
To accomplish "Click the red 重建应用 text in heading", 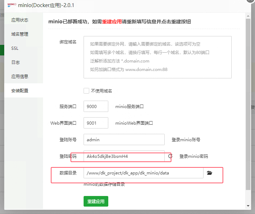I will (x=112, y=22).
